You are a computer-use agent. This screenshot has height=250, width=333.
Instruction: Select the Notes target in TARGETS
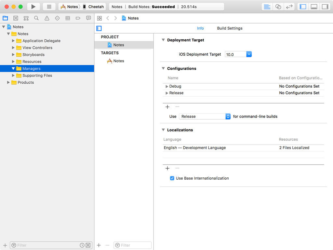(x=118, y=61)
